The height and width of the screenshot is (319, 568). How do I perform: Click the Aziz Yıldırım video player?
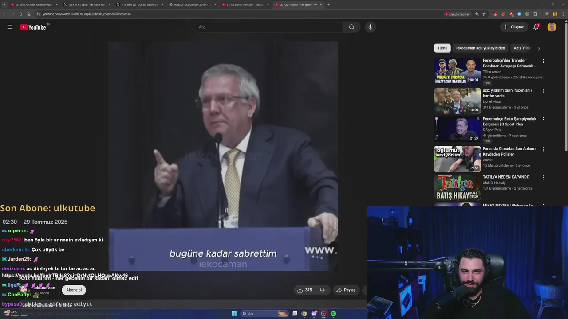click(223, 156)
